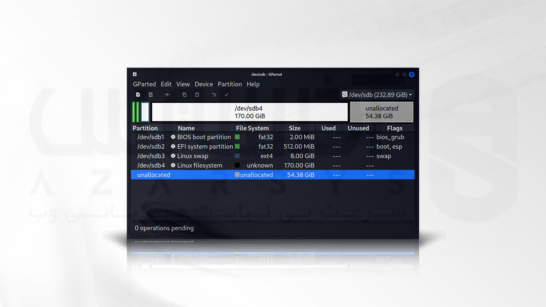
Task: Open the Edit menu
Action: [166, 84]
